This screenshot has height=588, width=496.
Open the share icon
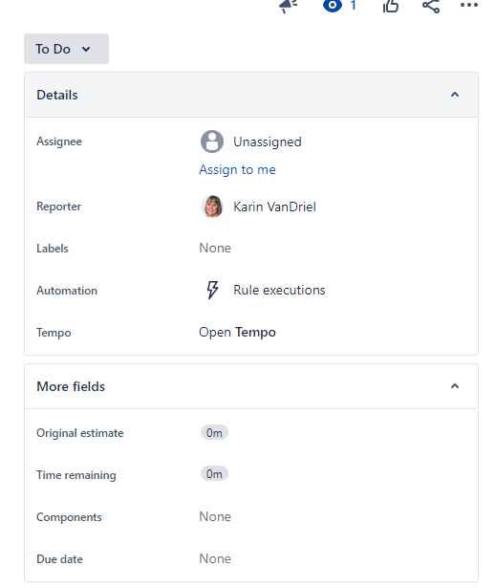point(431,6)
